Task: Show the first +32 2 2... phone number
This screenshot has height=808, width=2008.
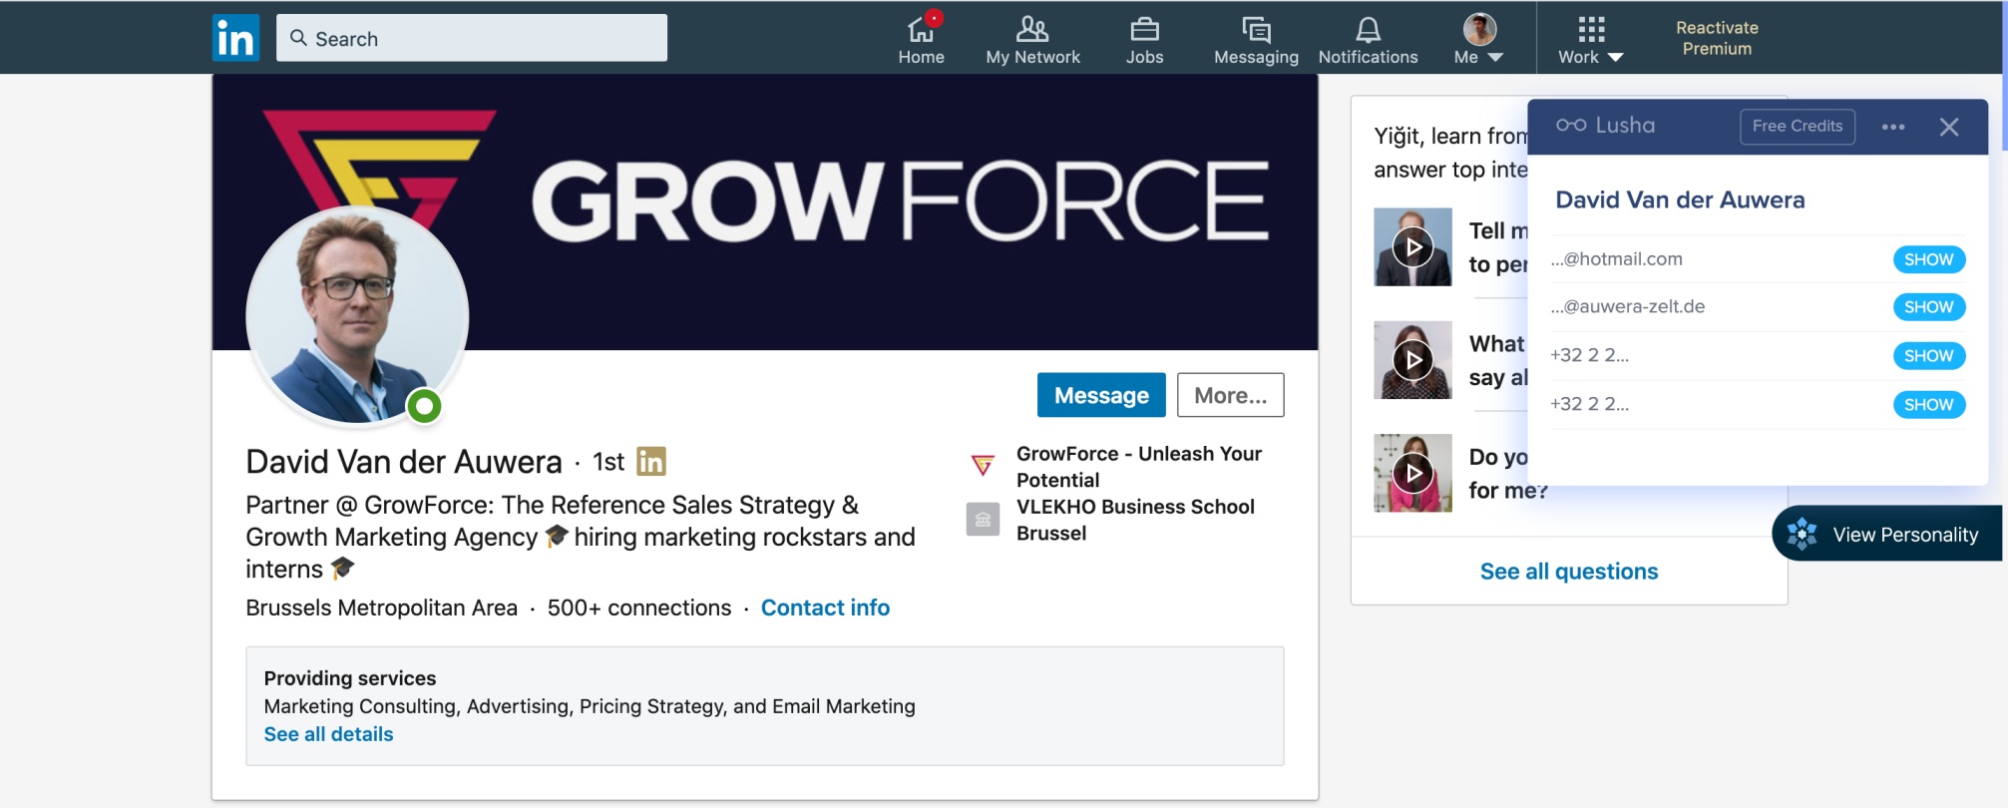Action: click(x=1928, y=356)
